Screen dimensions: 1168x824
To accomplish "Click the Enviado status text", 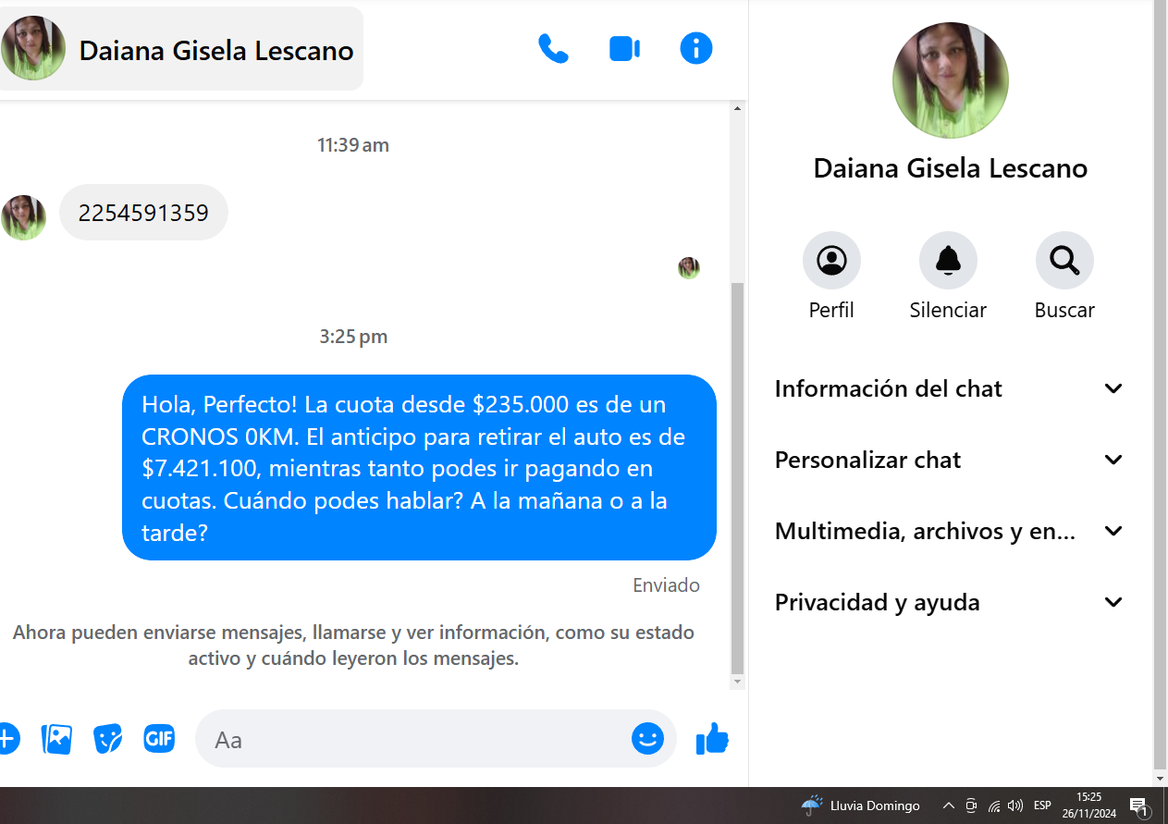I will pyautogui.click(x=666, y=584).
